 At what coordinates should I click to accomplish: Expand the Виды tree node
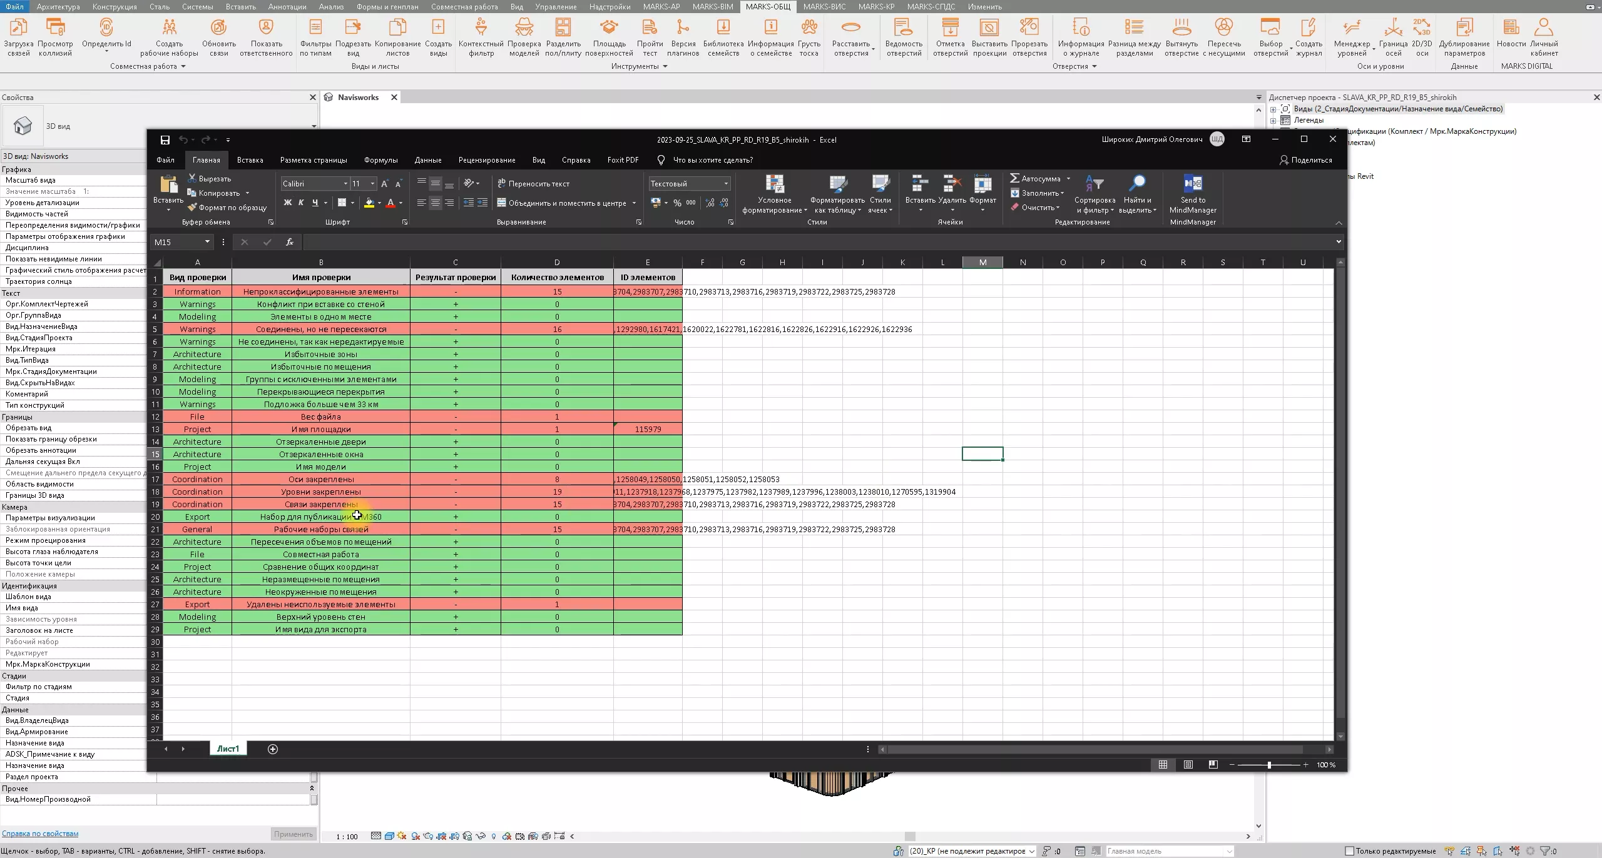tap(1273, 109)
